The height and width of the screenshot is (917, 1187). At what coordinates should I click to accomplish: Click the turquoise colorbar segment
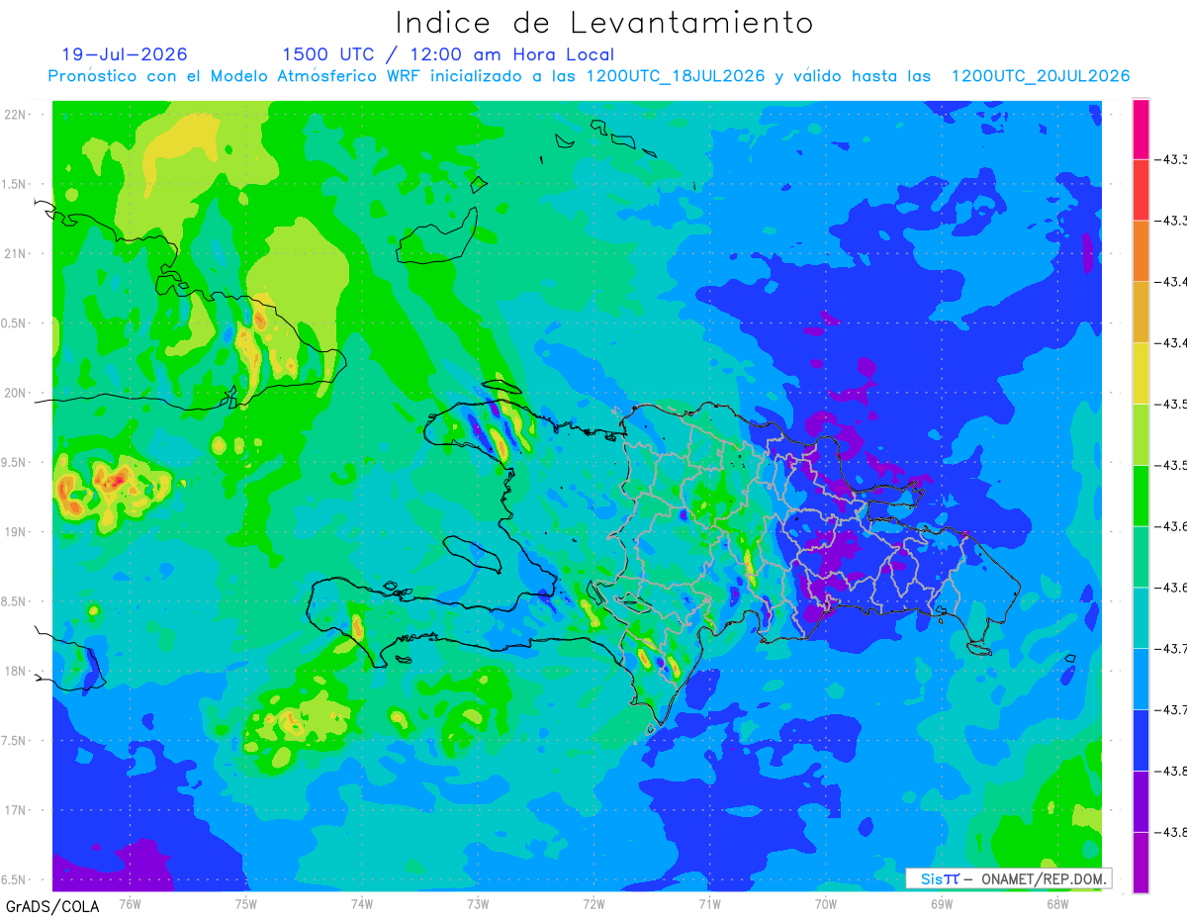pyautogui.click(x=1141, y=617)
